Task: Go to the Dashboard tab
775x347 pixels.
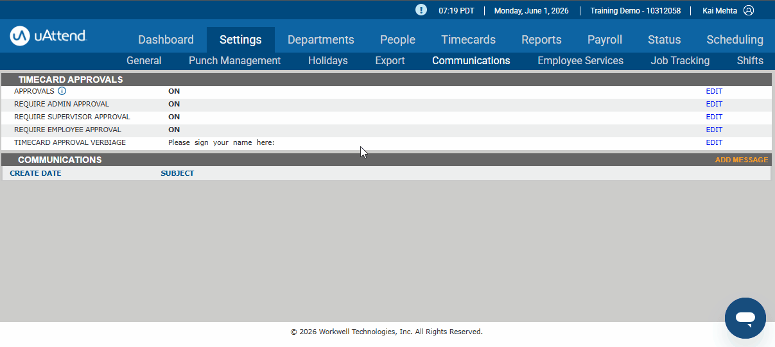Action: 166,40
